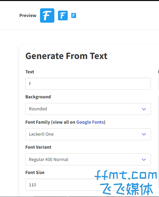The width and height of the screenshot is (159, 197).
Task: Click the Text field label
Action: coord(30,72)
